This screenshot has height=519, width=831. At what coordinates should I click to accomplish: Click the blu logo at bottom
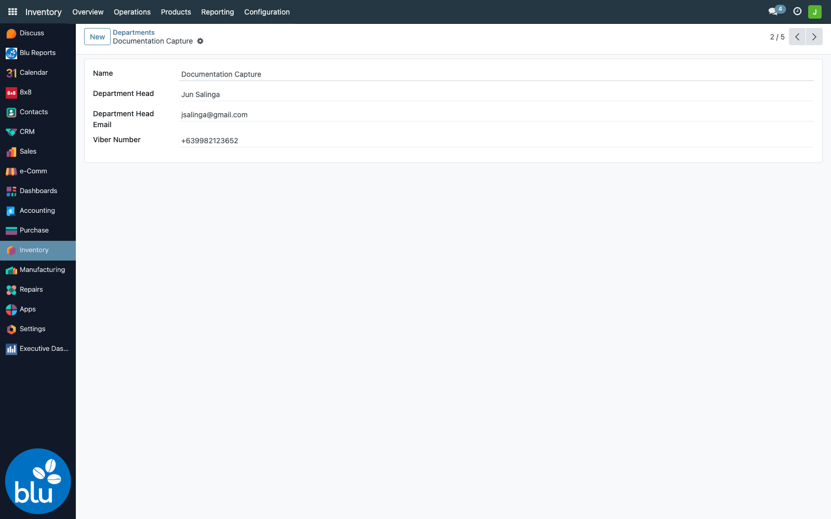click(38, 481)
